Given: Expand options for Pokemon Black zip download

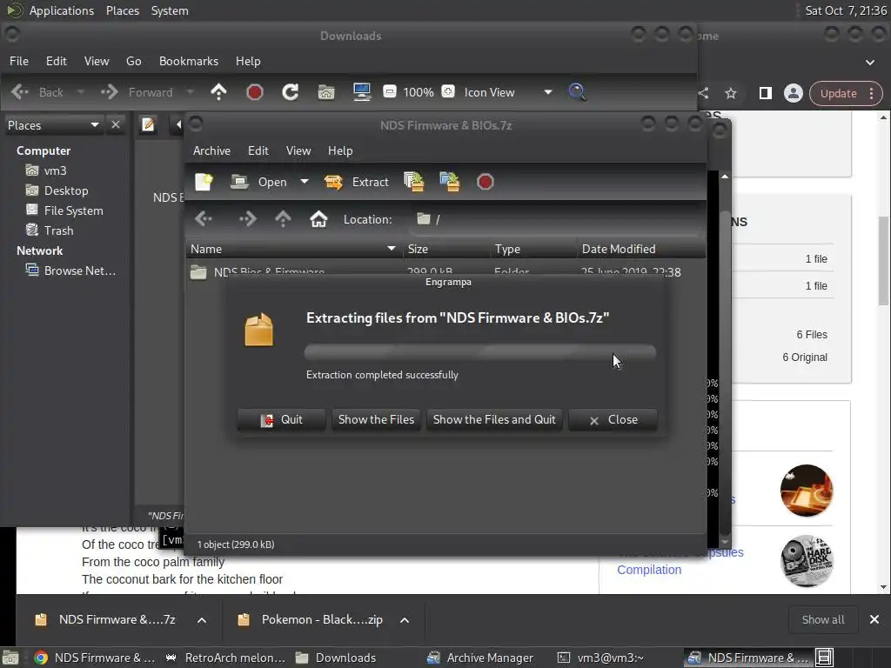Looking at the screenshot, I should pyautogui.click(x=405, y=620).
